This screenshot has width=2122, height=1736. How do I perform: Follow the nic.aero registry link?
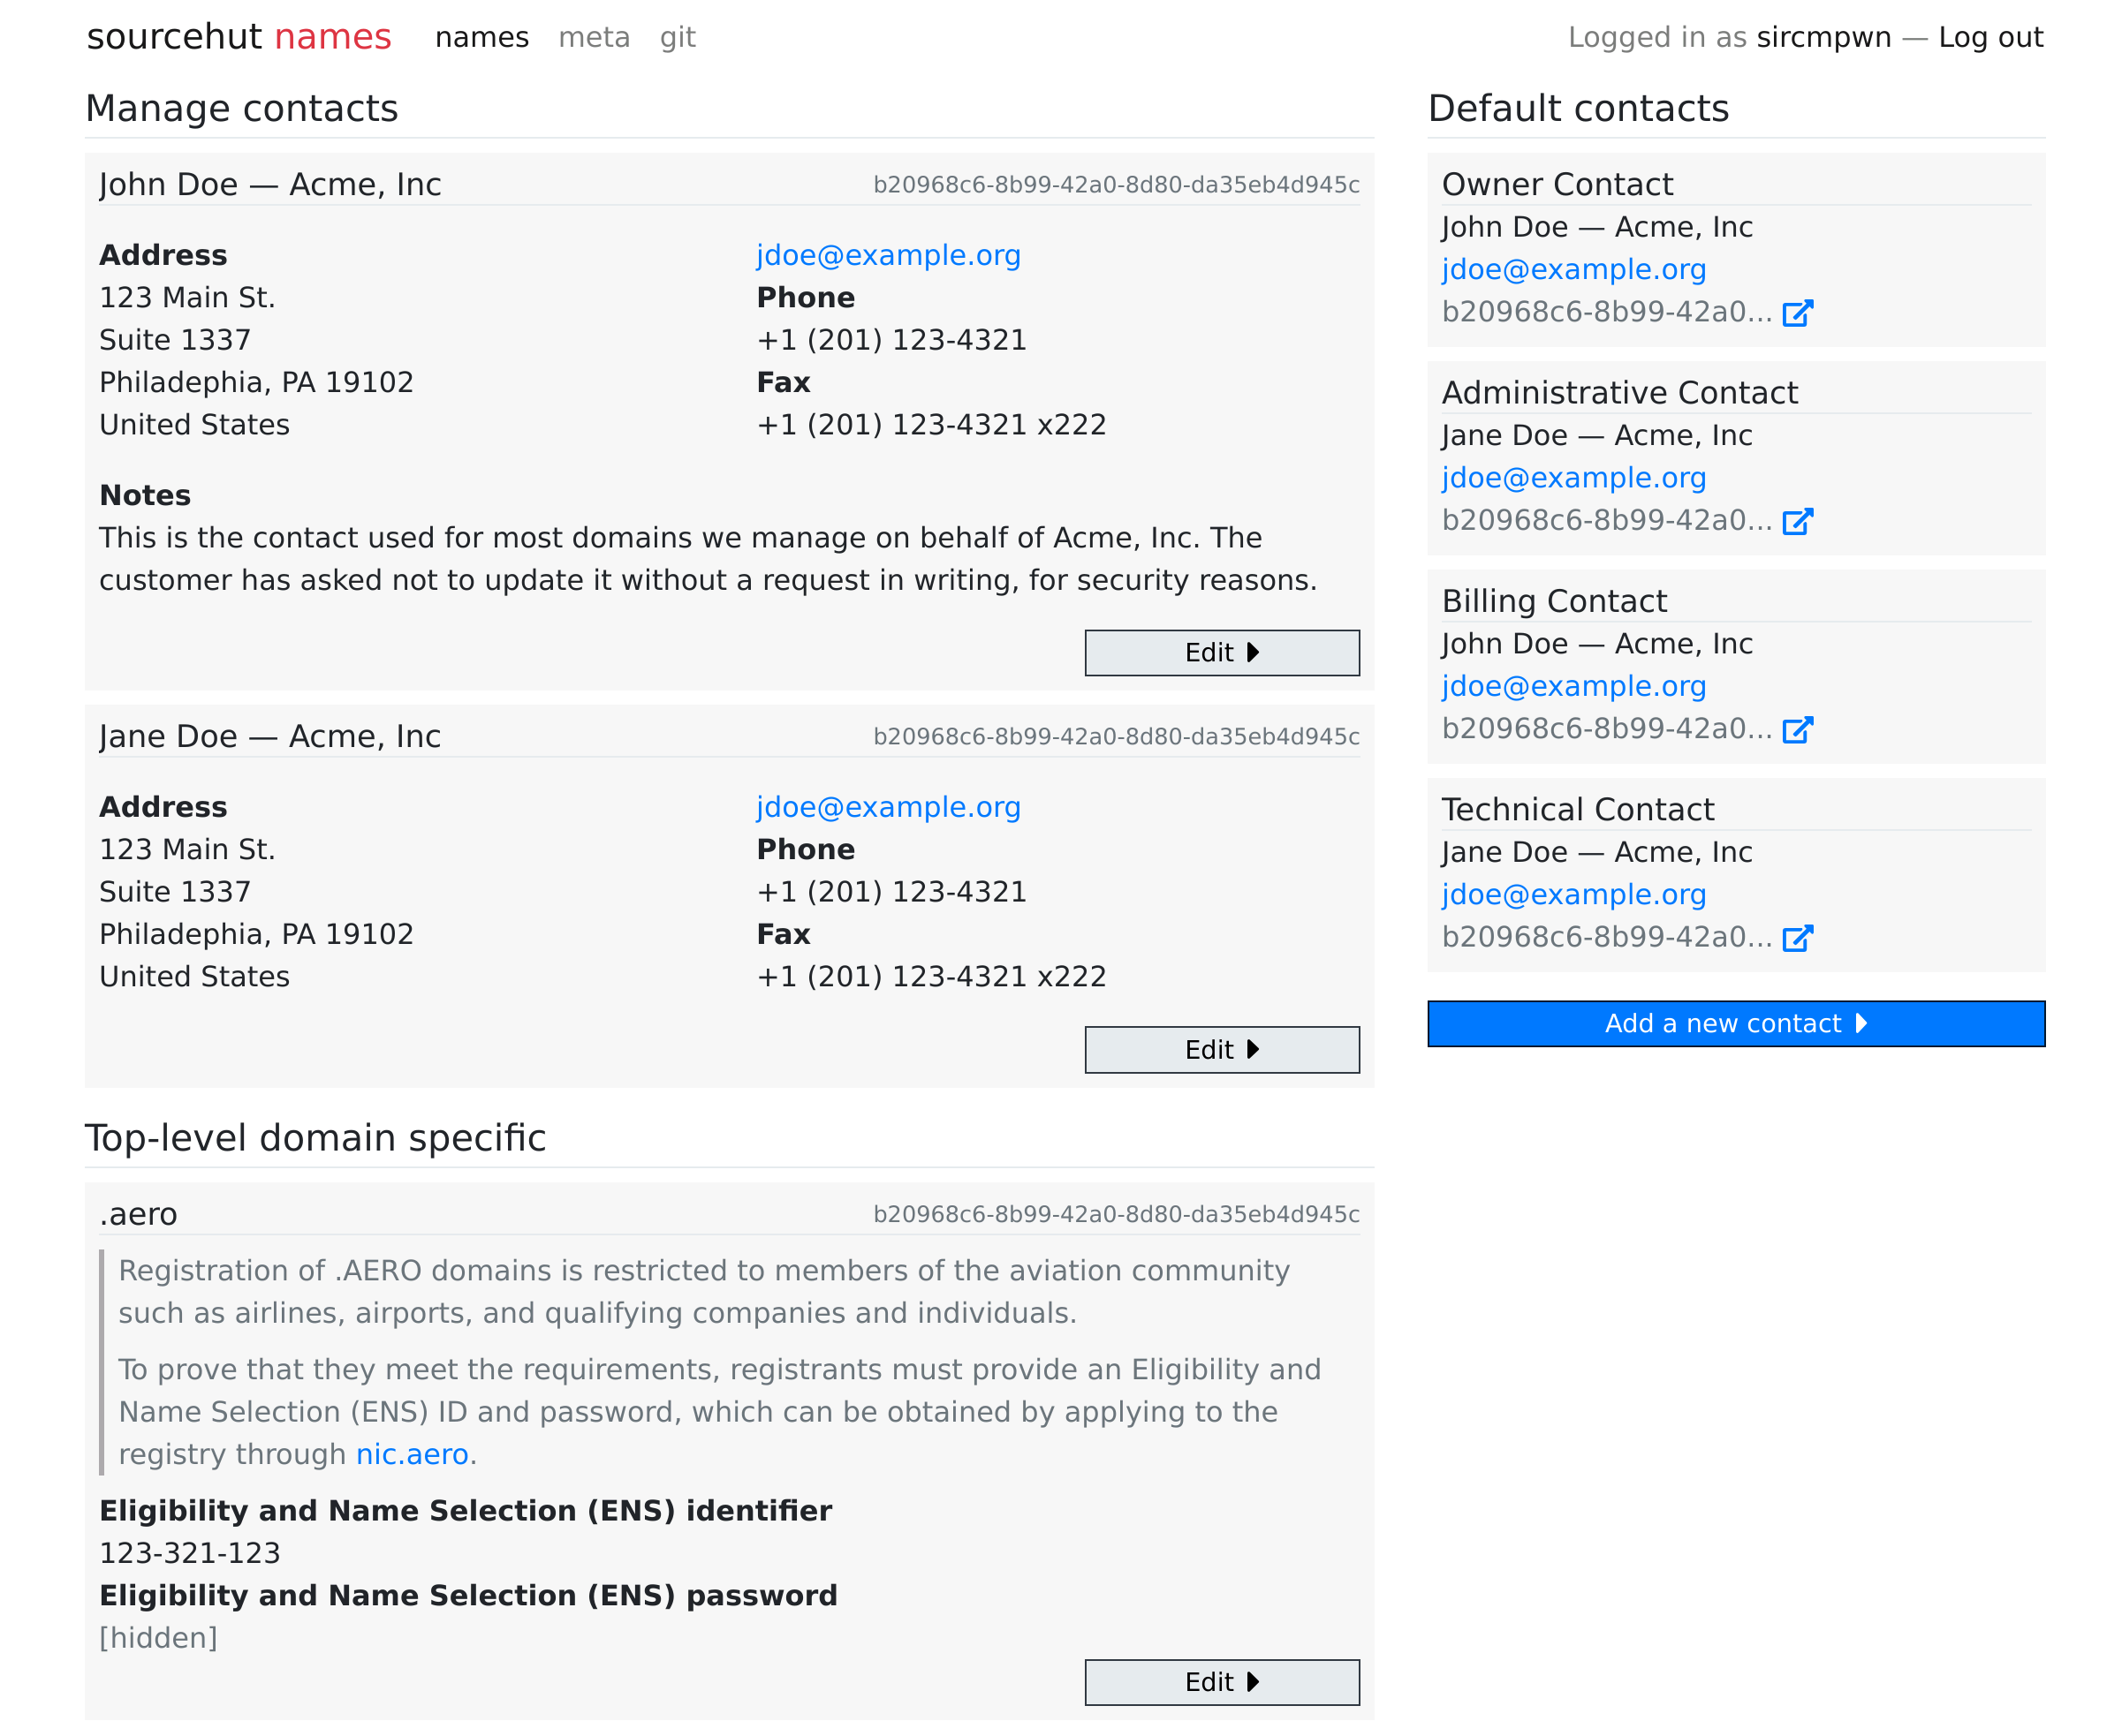pyautogui.click(x=411, y=1454)
